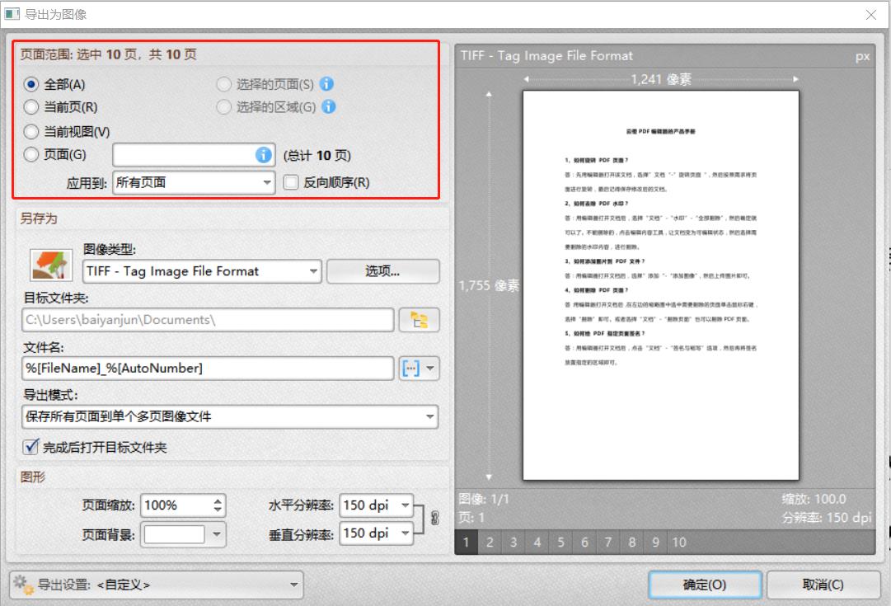This screenshot has width=891, height=606.
Task: Click the 缩放: 100.0 status text
Action: pos(814,499)
